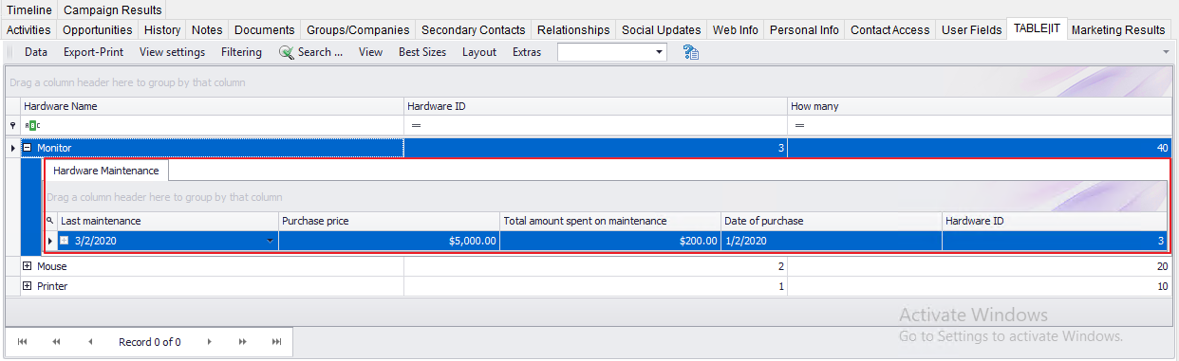1179x361 pixels.
Task: Switch to the Timeline tab
Action: point(29,9)
